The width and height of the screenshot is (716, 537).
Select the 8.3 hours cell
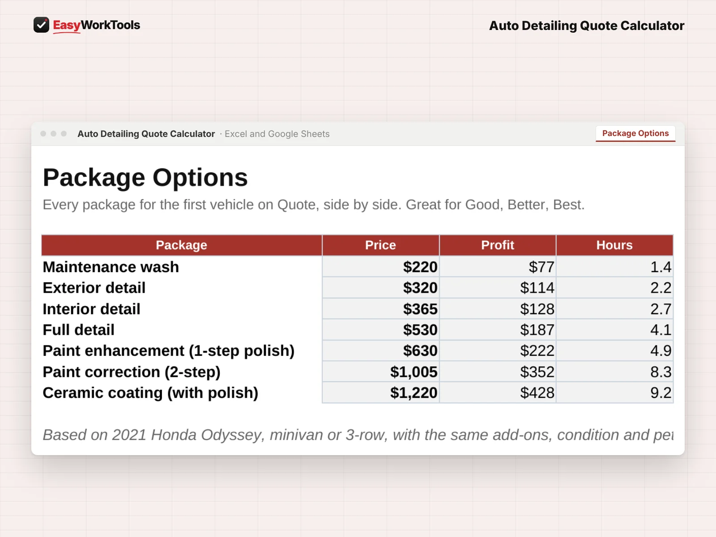pyautogui.click(x=615, y=372)
